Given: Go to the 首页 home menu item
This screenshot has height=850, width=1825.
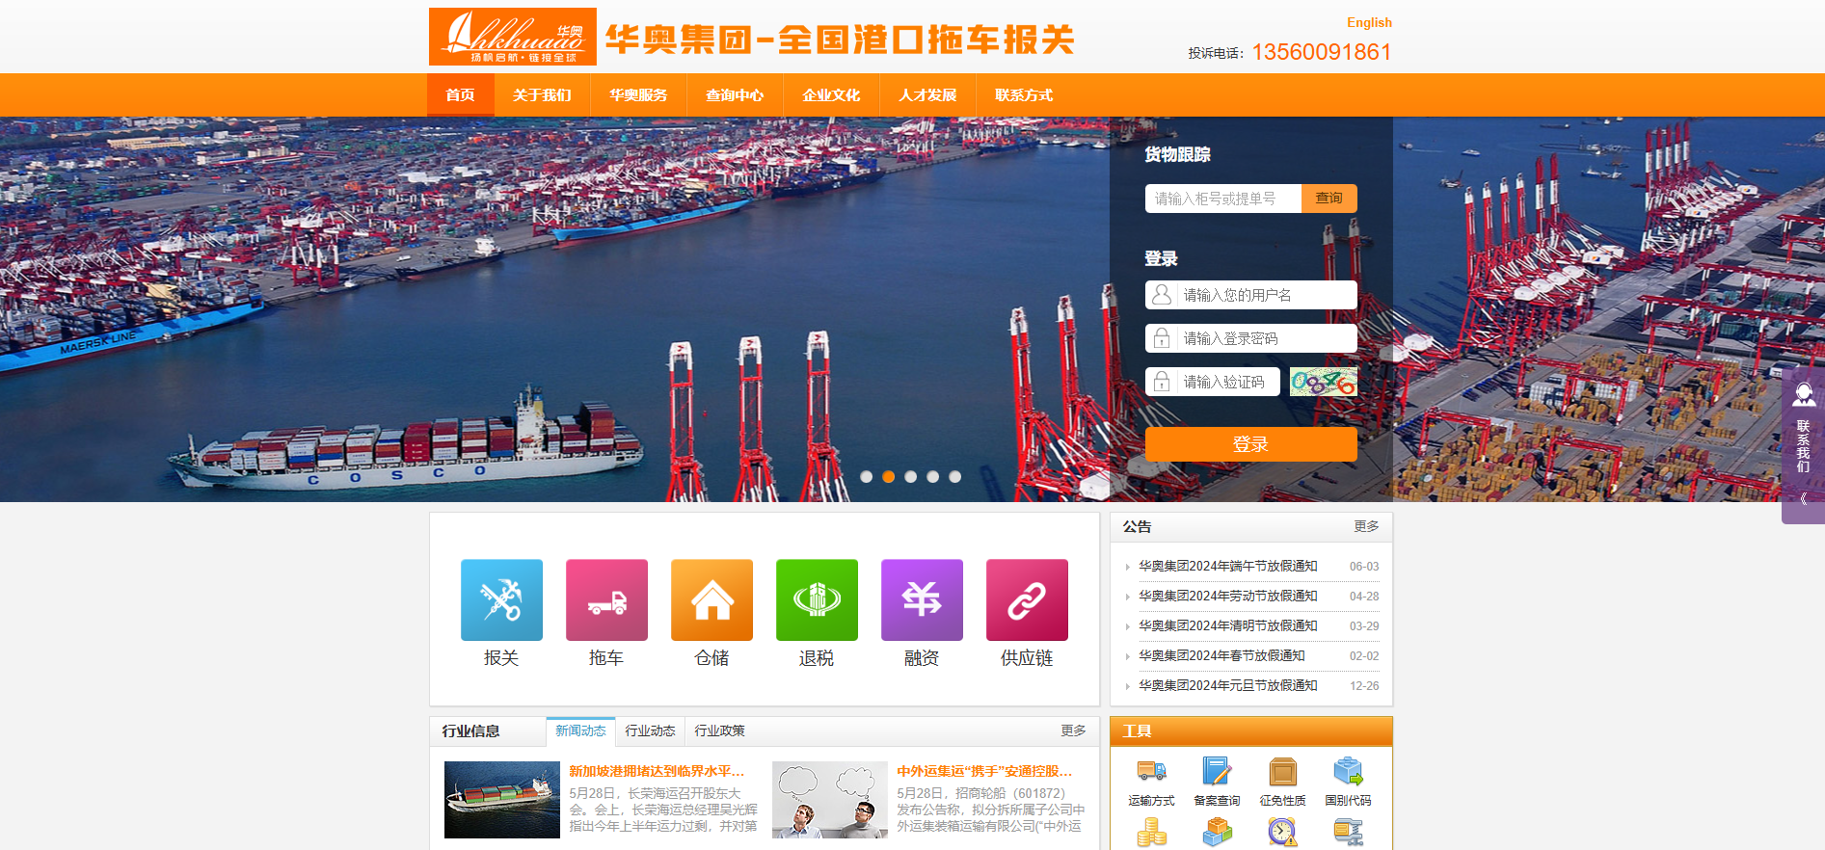Looking at the screenshot, I should [461, 95].
